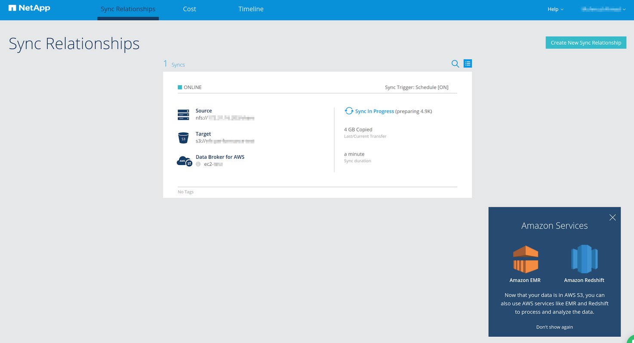This screenshot has height=343, width=634.
Task: Select the Amazon EMR icon
Action: click(525, 260)
